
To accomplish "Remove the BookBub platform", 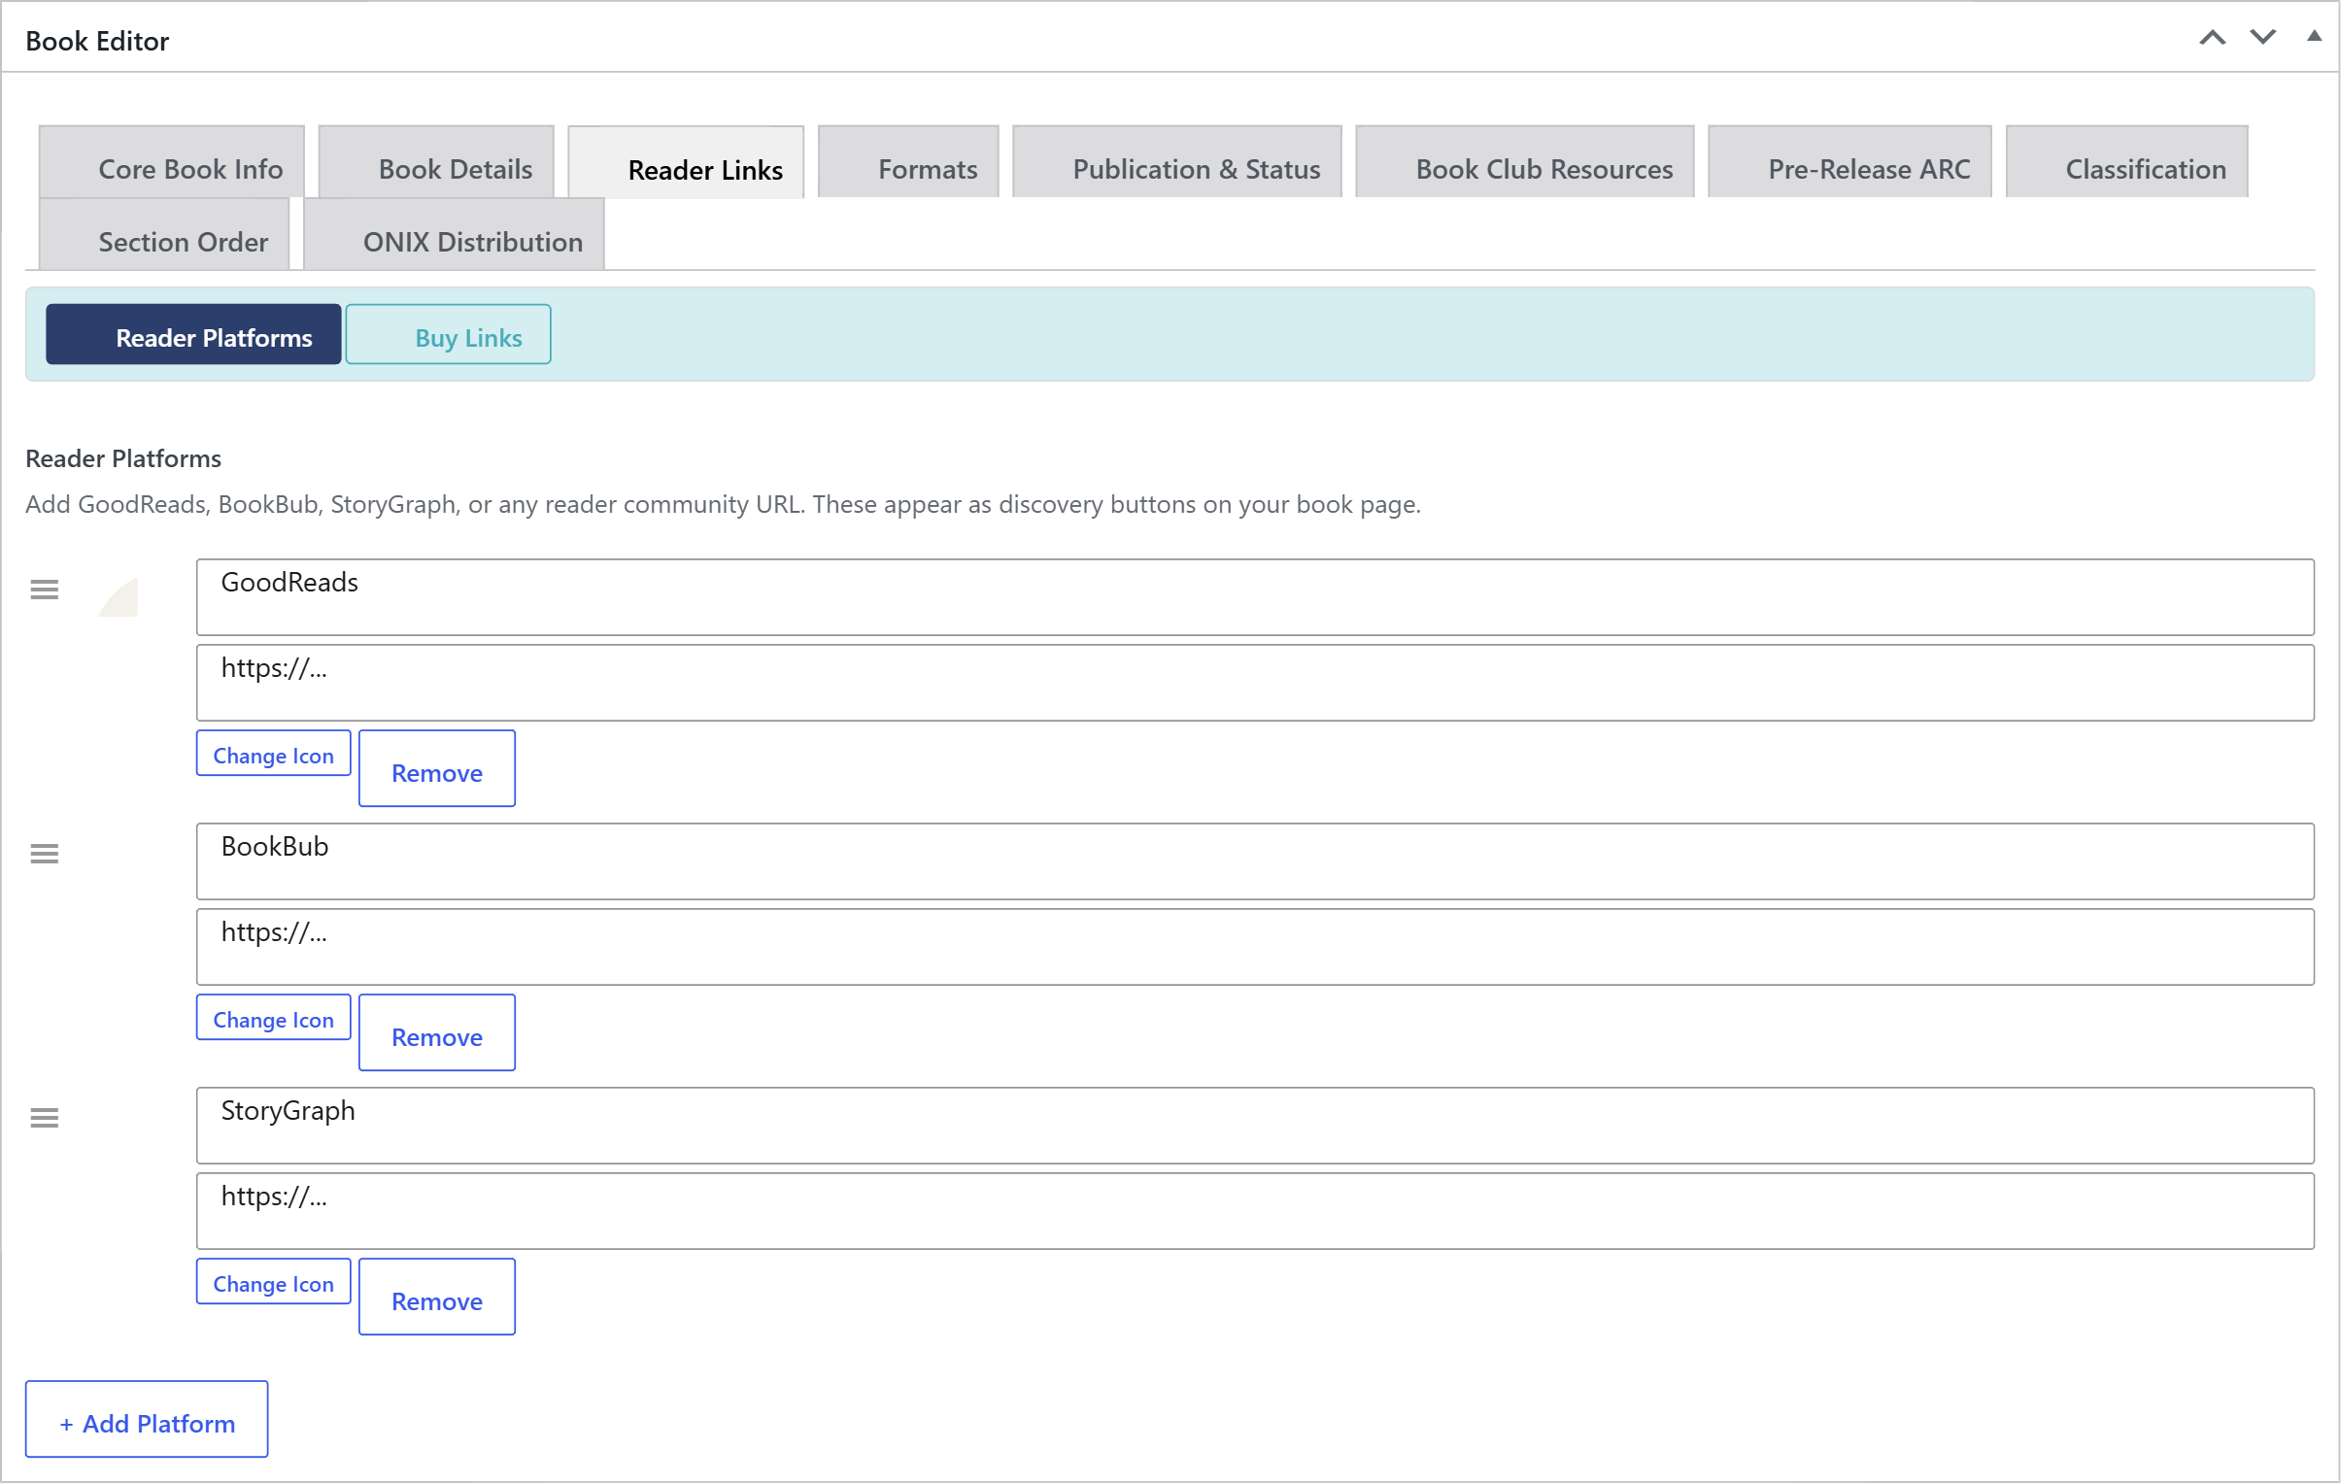I will pos(437,1033).
